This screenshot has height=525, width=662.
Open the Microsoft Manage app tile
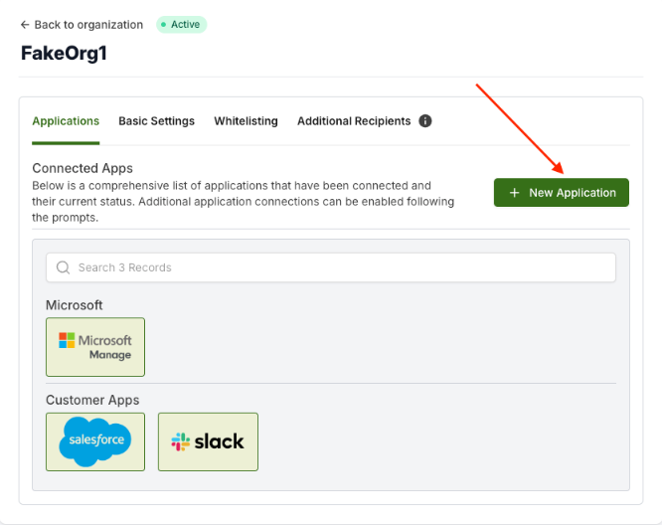(95, 347)
